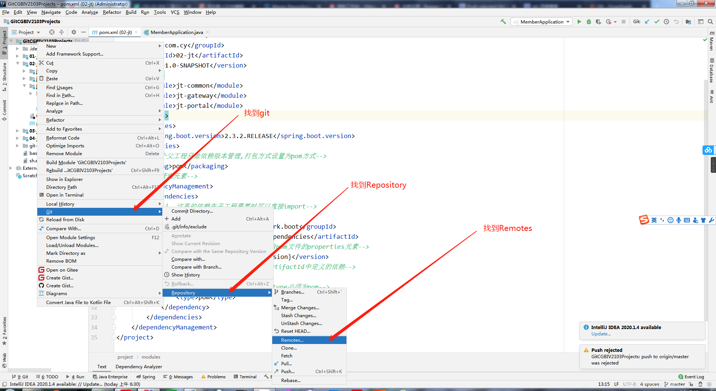Switch to the MemberApplication.java editor tab
Screen dimensions: 716x391
(176, 32)
